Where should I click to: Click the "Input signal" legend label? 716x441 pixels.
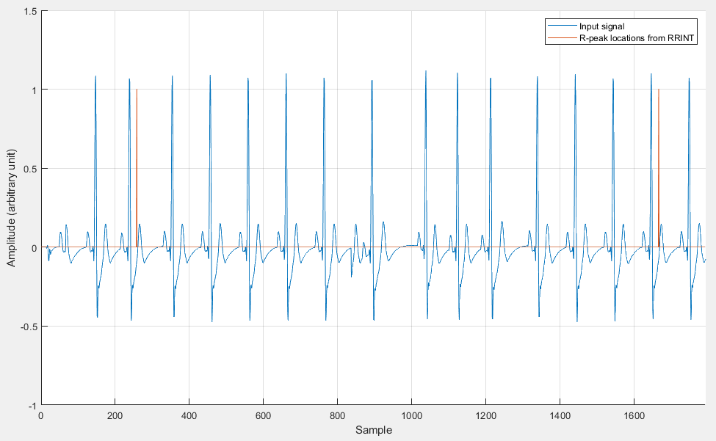[601, 26]
